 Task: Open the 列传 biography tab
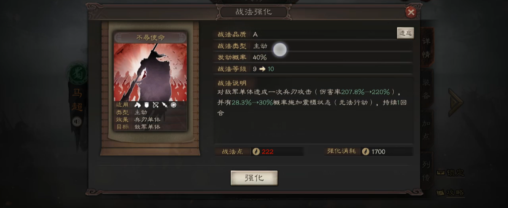coord(427,171)
